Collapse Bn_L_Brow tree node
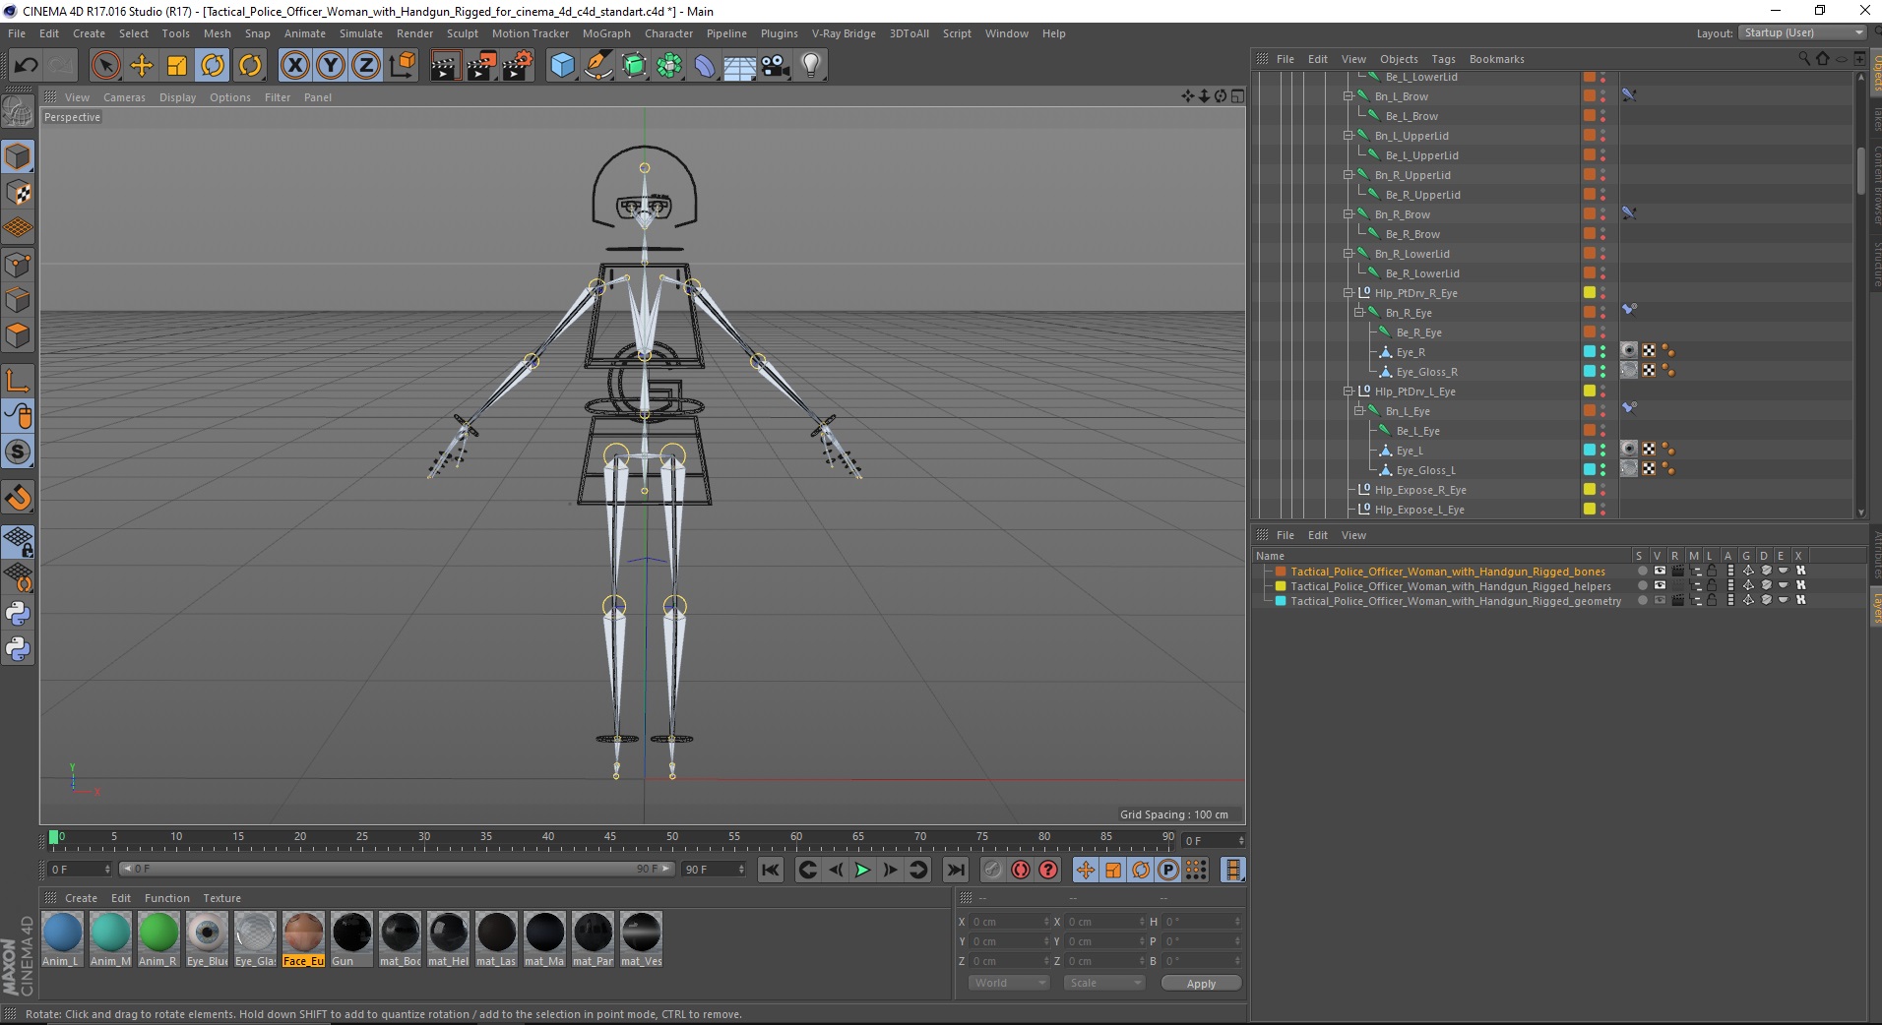Screen dimensions: 1882x1025 pyautogui.click(x=1349, y=96)
